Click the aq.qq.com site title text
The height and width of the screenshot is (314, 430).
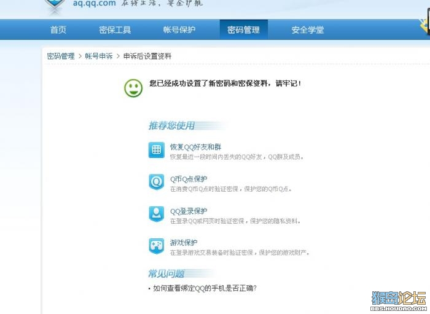94,3
